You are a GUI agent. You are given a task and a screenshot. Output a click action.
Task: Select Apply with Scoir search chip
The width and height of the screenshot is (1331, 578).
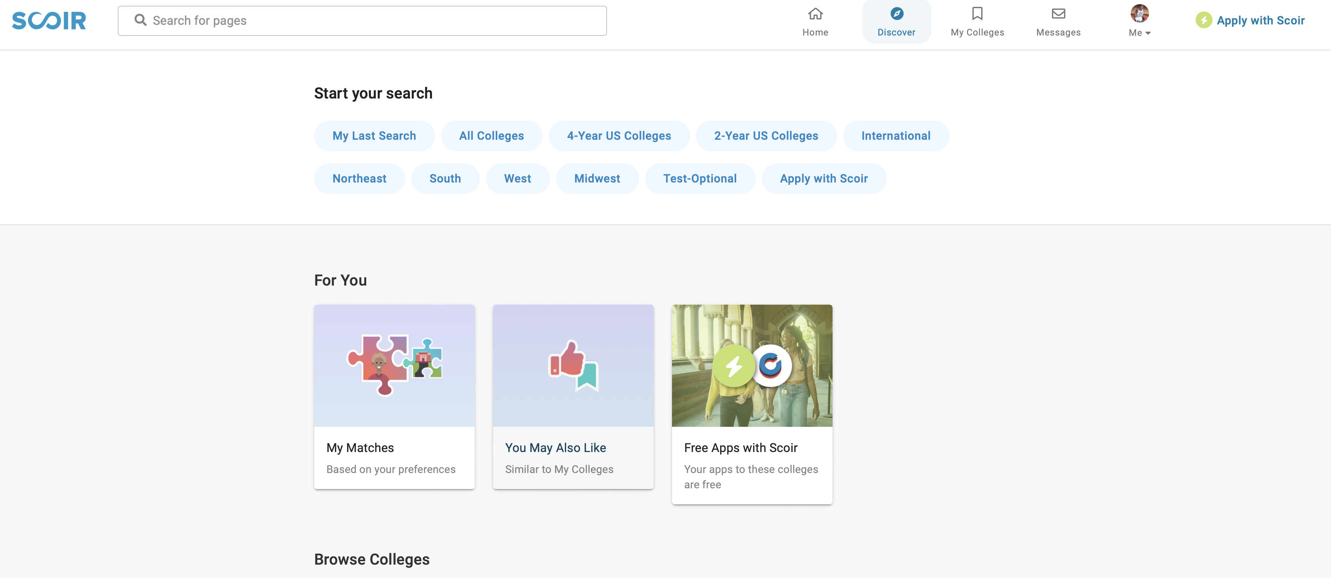824,179
